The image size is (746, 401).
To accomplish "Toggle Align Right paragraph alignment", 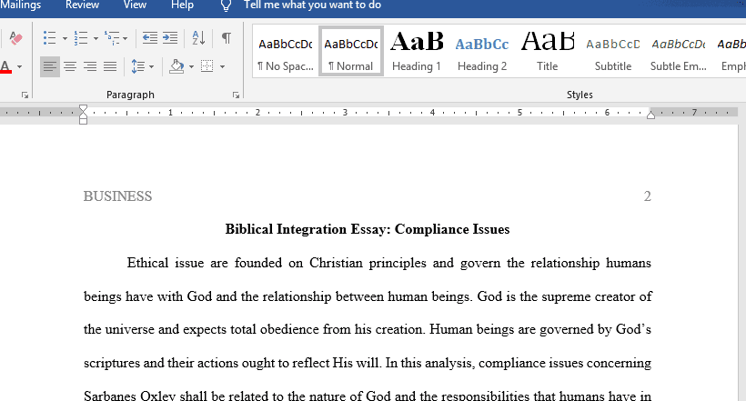I will click(90, 66).
